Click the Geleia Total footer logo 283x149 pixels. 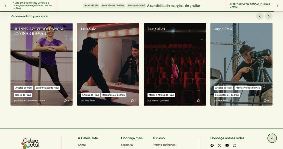(x=30, y=143)
